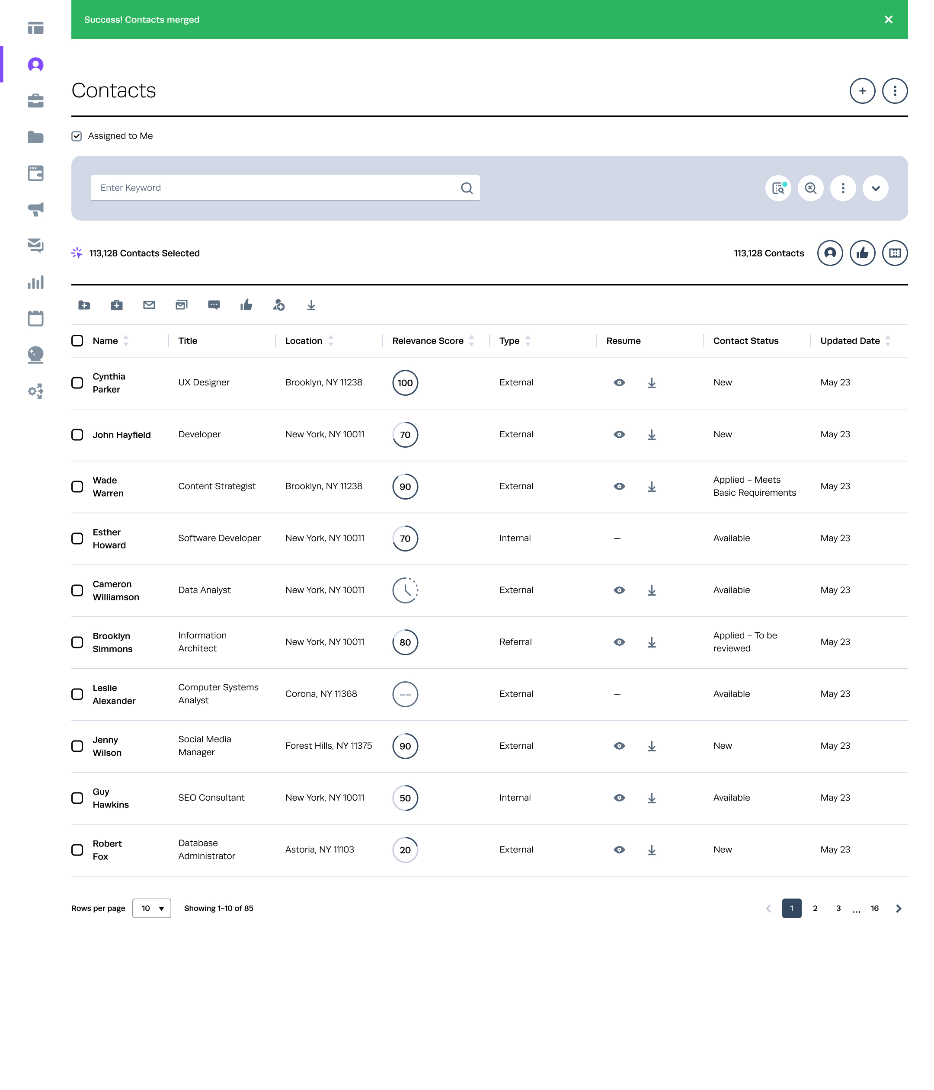Click the add contact plus button
This screenshot has width=934, height=1090.
coord(862,91)
